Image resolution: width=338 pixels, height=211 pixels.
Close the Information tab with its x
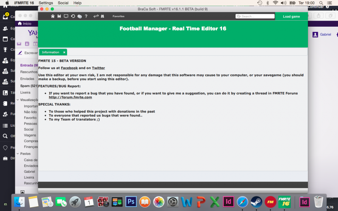[64, 52]
